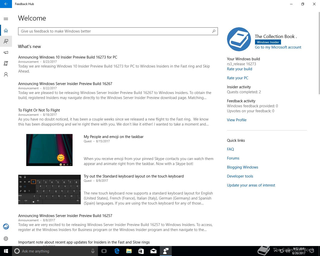Image resolution: width=320 pixels, height=256 pixels.
Task: Click the blue chat badge sidebar icon
Action: pos(6,226)
